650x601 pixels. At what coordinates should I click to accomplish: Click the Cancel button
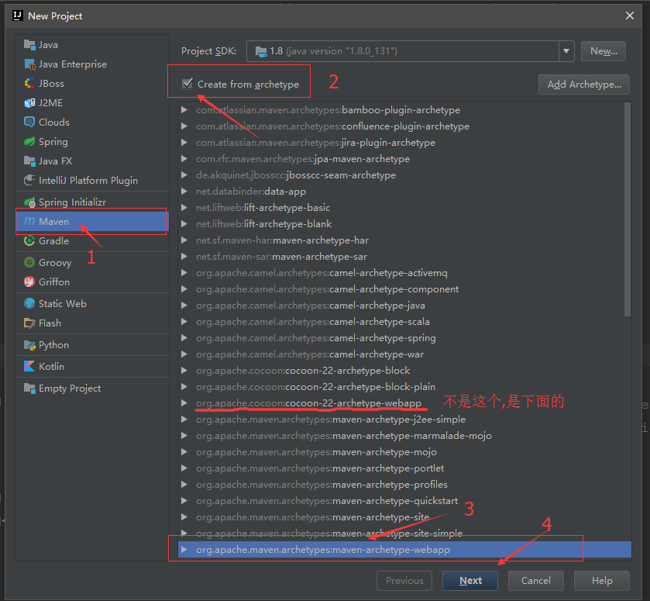(536, 581)
